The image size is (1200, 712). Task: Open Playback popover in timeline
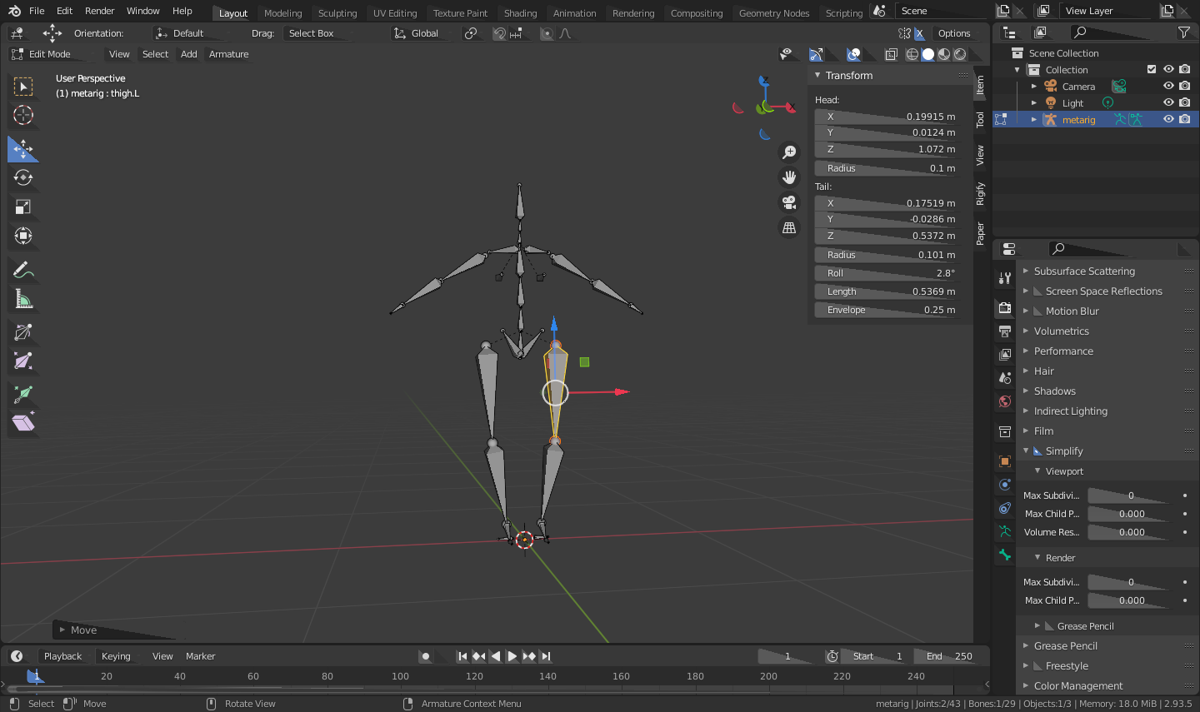coord(62,656)
